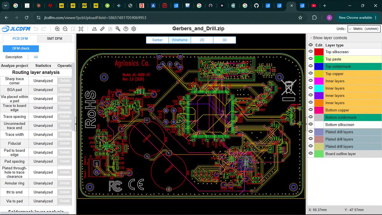382x215 pixels.
Task: Select the Annular ring row label
Action: click(x=14, y=183)
